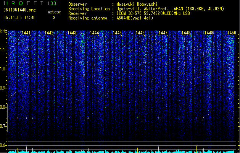
Task: Click the 1.0 frequency axis label
Action: click(x=3, y=69)
